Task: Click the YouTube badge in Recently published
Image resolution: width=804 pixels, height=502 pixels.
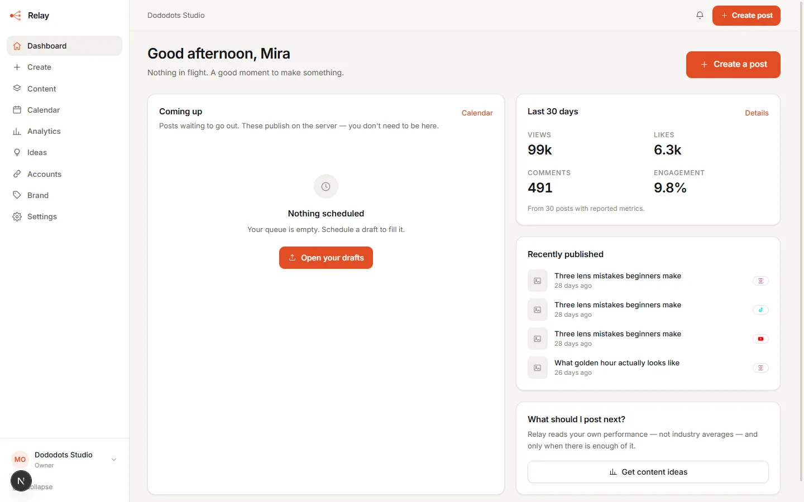Action: [760, 339]
